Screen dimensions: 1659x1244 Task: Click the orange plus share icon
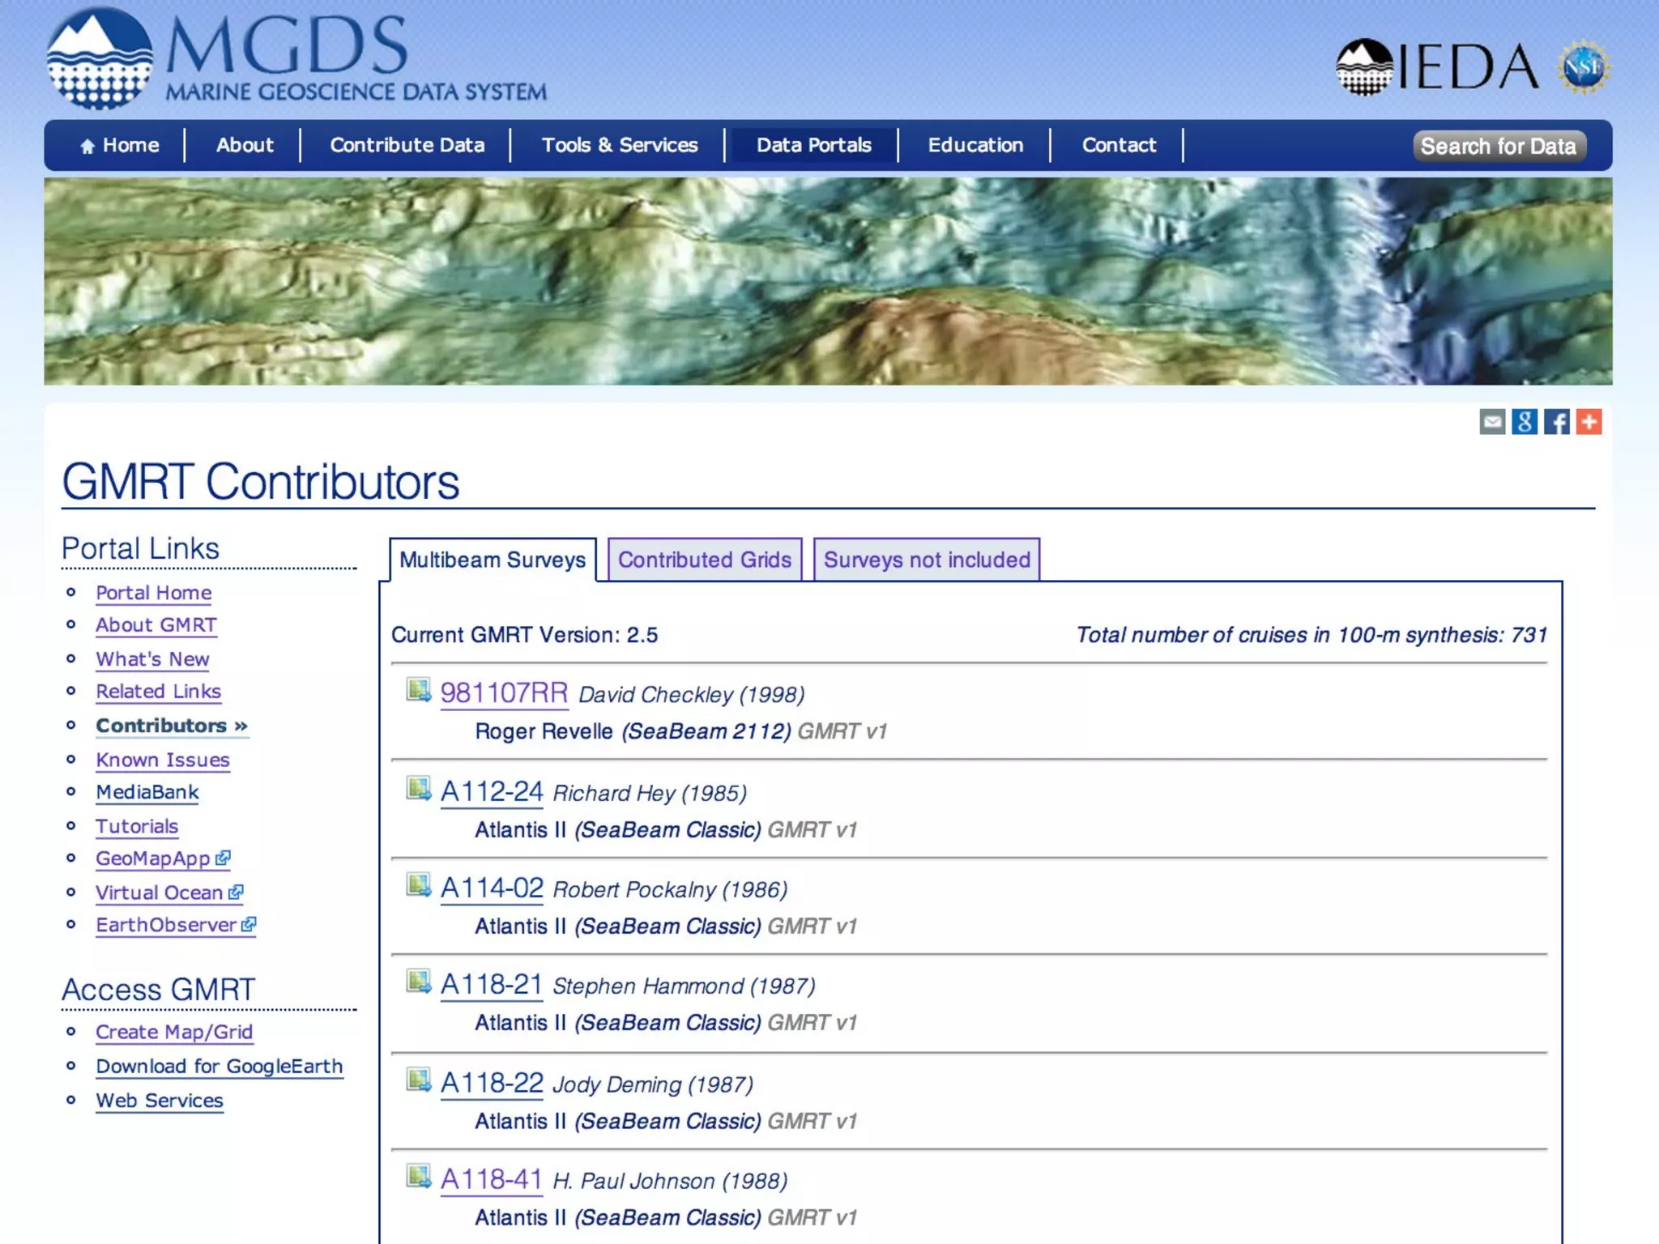1589,422
